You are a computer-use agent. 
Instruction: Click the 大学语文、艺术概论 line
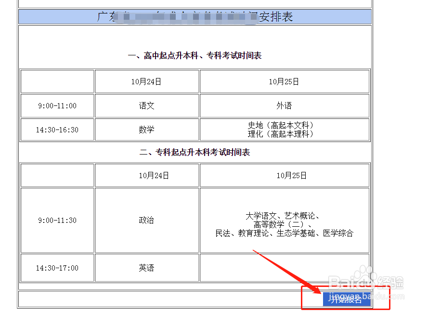pyautogui.click(x=283, y=216)
